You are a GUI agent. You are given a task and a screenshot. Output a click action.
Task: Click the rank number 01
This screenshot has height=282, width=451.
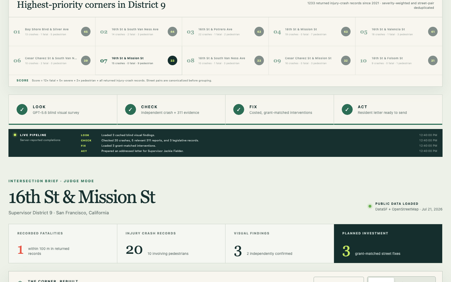pyautogui.click(x=17, y=32)
